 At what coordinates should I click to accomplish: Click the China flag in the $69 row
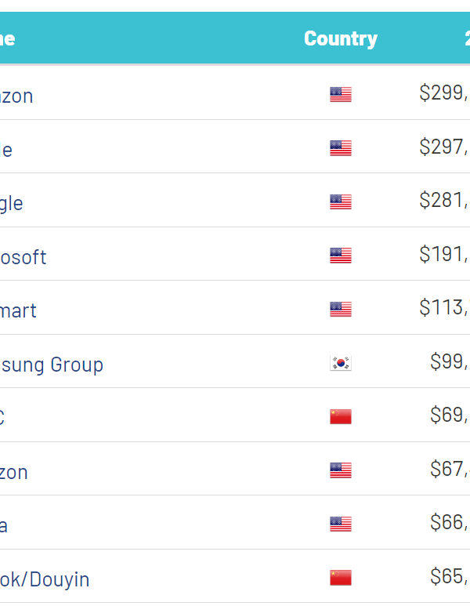coord(341,416)
